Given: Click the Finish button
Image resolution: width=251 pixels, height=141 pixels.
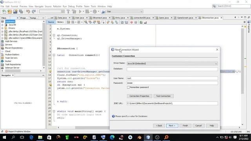Looking at the screenshot, I should 185,126.
